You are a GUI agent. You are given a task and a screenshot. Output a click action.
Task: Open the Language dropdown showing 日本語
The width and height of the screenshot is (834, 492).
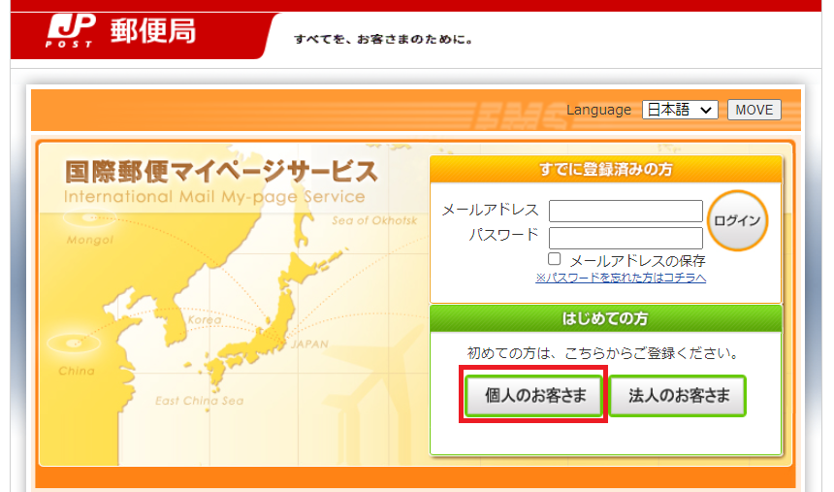[x=680, y=110]
